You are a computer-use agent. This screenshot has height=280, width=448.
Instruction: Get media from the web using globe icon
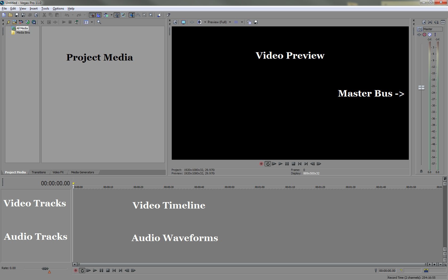pyautogui.click(x=34, y=22)
